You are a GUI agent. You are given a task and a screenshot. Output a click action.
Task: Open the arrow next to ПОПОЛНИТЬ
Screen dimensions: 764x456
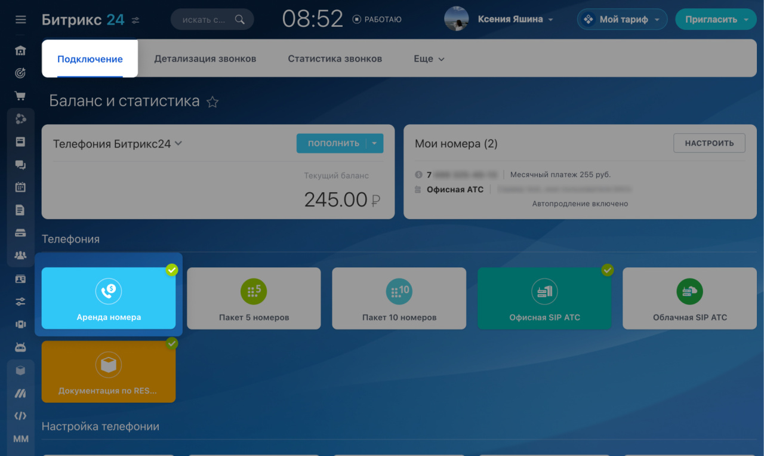pyautogui.click(x=374, y=143)
